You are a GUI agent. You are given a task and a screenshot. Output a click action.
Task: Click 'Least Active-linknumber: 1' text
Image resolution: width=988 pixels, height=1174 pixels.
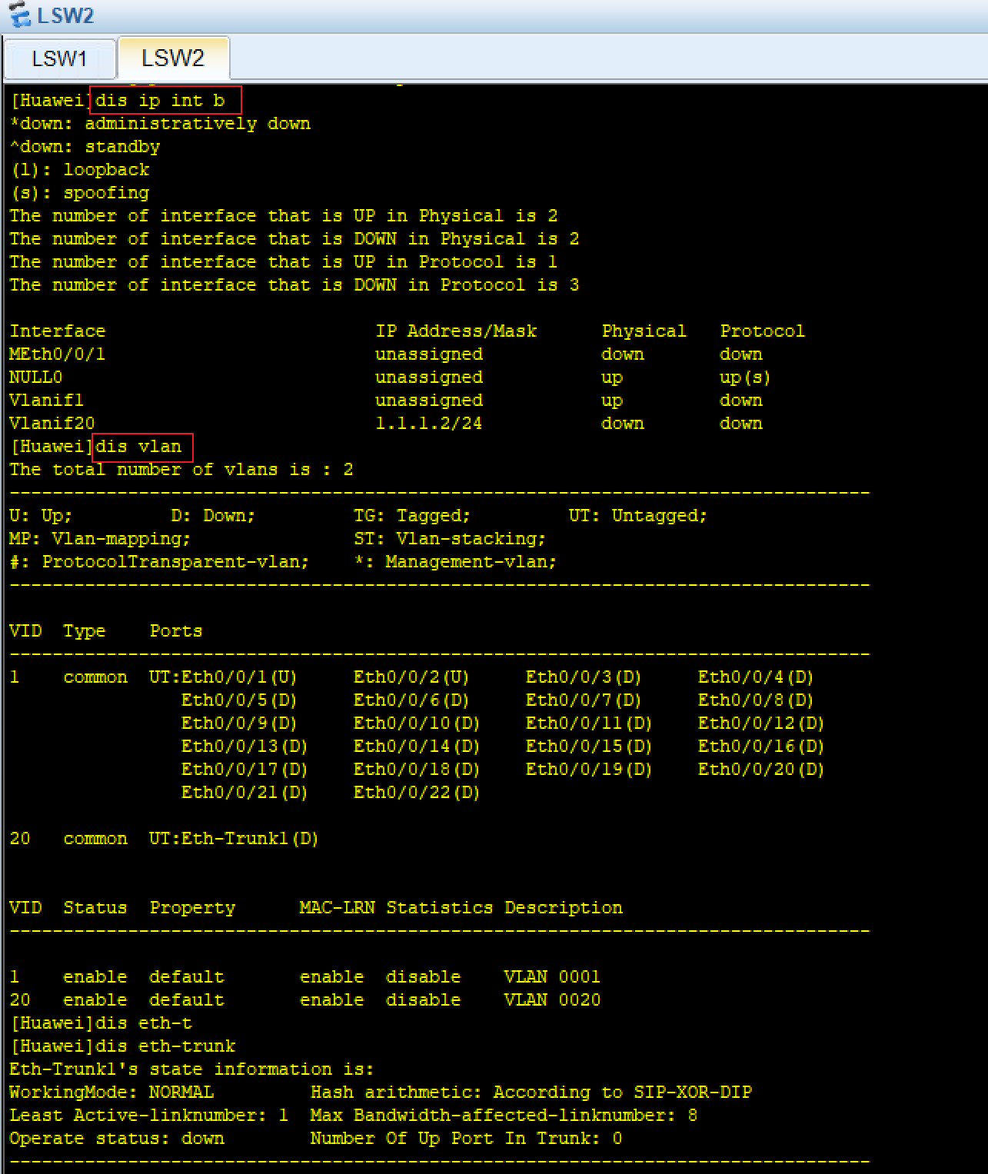pos(149,1116)
